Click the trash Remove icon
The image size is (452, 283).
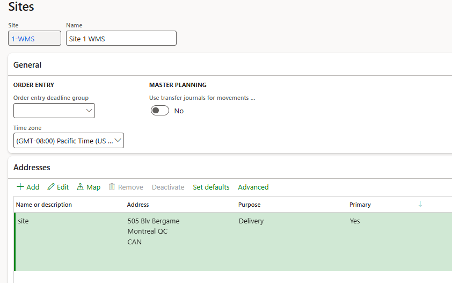point(112,187)
